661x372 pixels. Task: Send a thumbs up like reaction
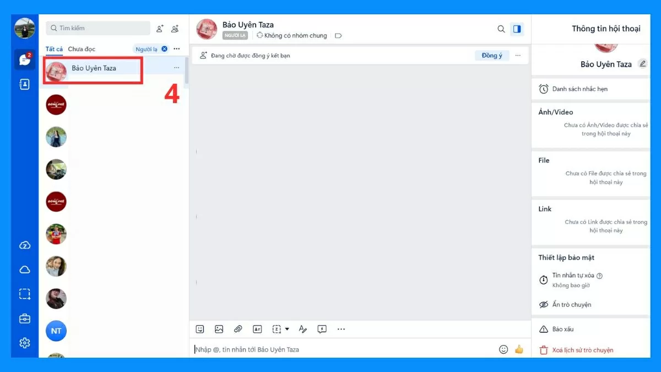coord(519,349)
